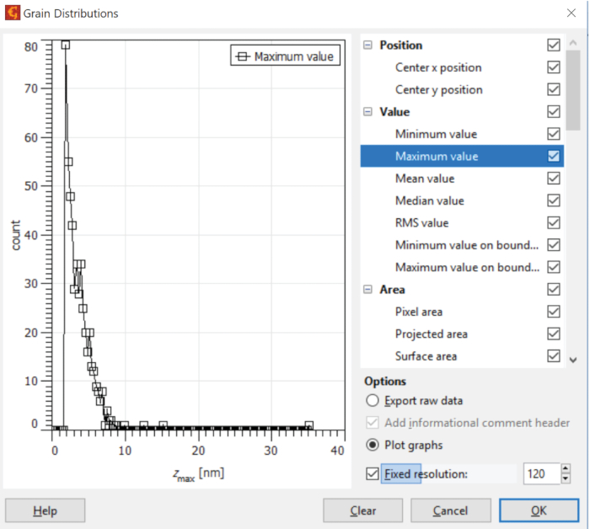
Task: Uncheck the Center x position checkbox
Action: 554,67
